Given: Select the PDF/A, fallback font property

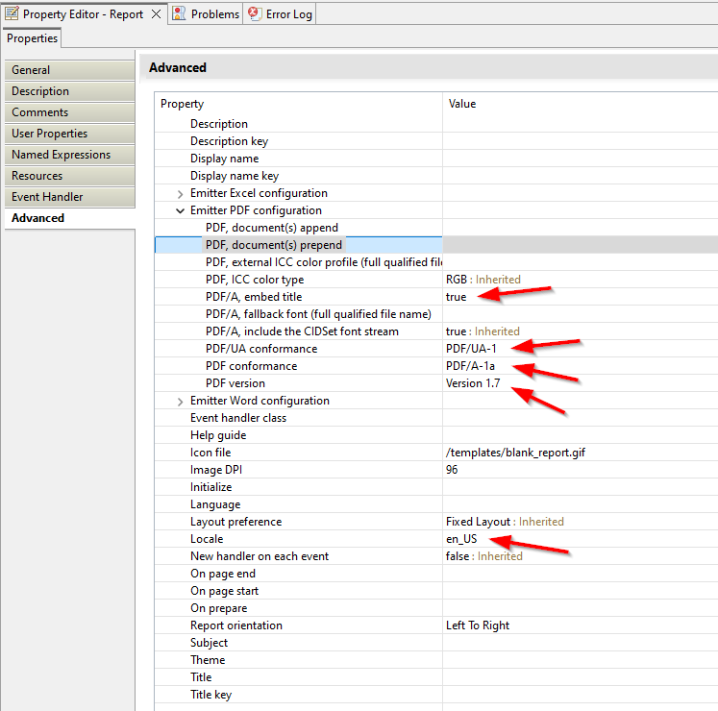Looking at the screenshot, I should tap(318, 314).
